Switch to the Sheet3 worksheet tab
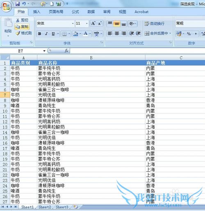 [62, 207]
